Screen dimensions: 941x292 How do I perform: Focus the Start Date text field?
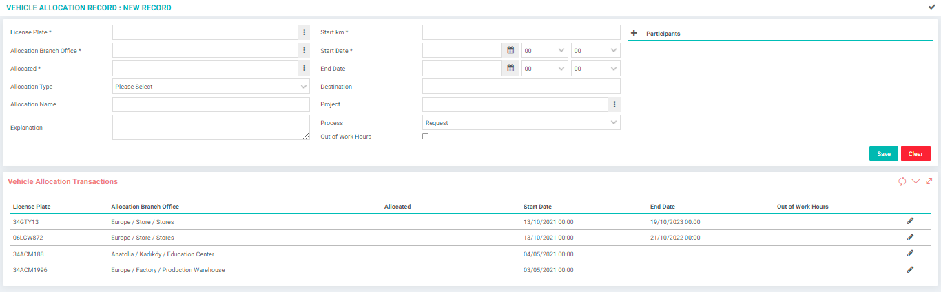[x=463, y=50]
